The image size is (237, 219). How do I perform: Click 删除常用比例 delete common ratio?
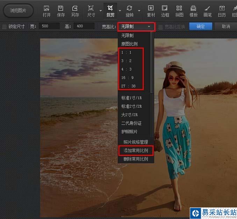pos(136,159)
